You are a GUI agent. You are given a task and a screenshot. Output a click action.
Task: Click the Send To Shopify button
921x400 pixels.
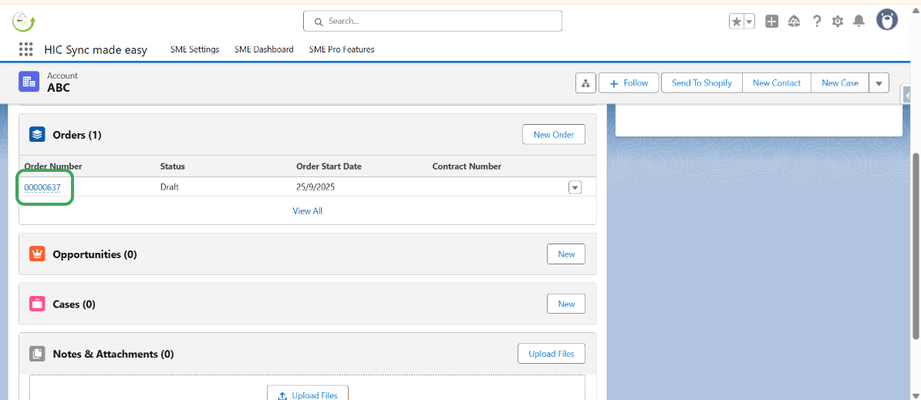tap(701, 83)
